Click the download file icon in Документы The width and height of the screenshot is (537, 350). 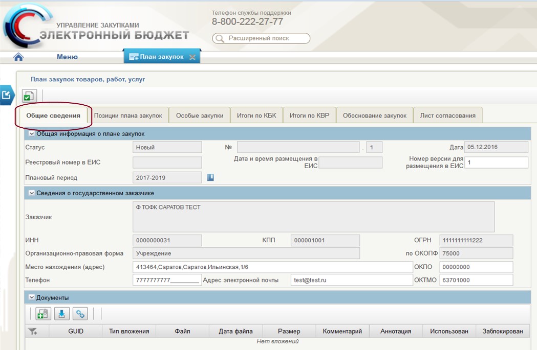point(61,314)
